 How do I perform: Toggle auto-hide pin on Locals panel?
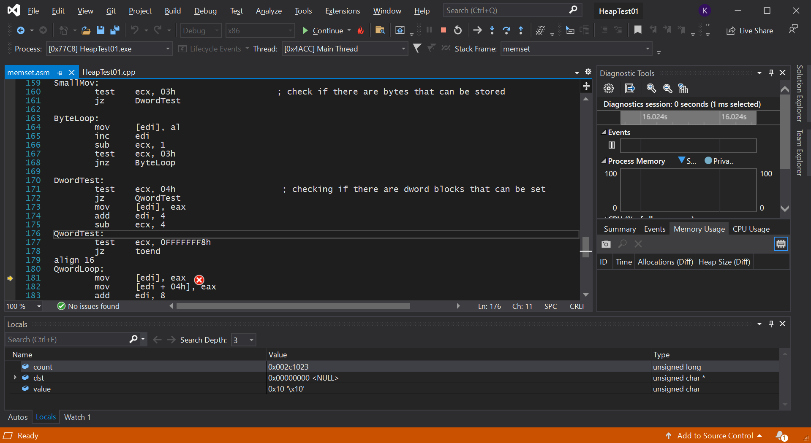point(771,324)
